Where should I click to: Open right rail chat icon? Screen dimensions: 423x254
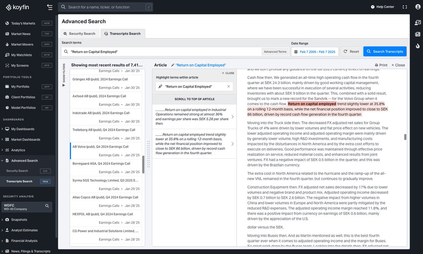pos(418,23)
